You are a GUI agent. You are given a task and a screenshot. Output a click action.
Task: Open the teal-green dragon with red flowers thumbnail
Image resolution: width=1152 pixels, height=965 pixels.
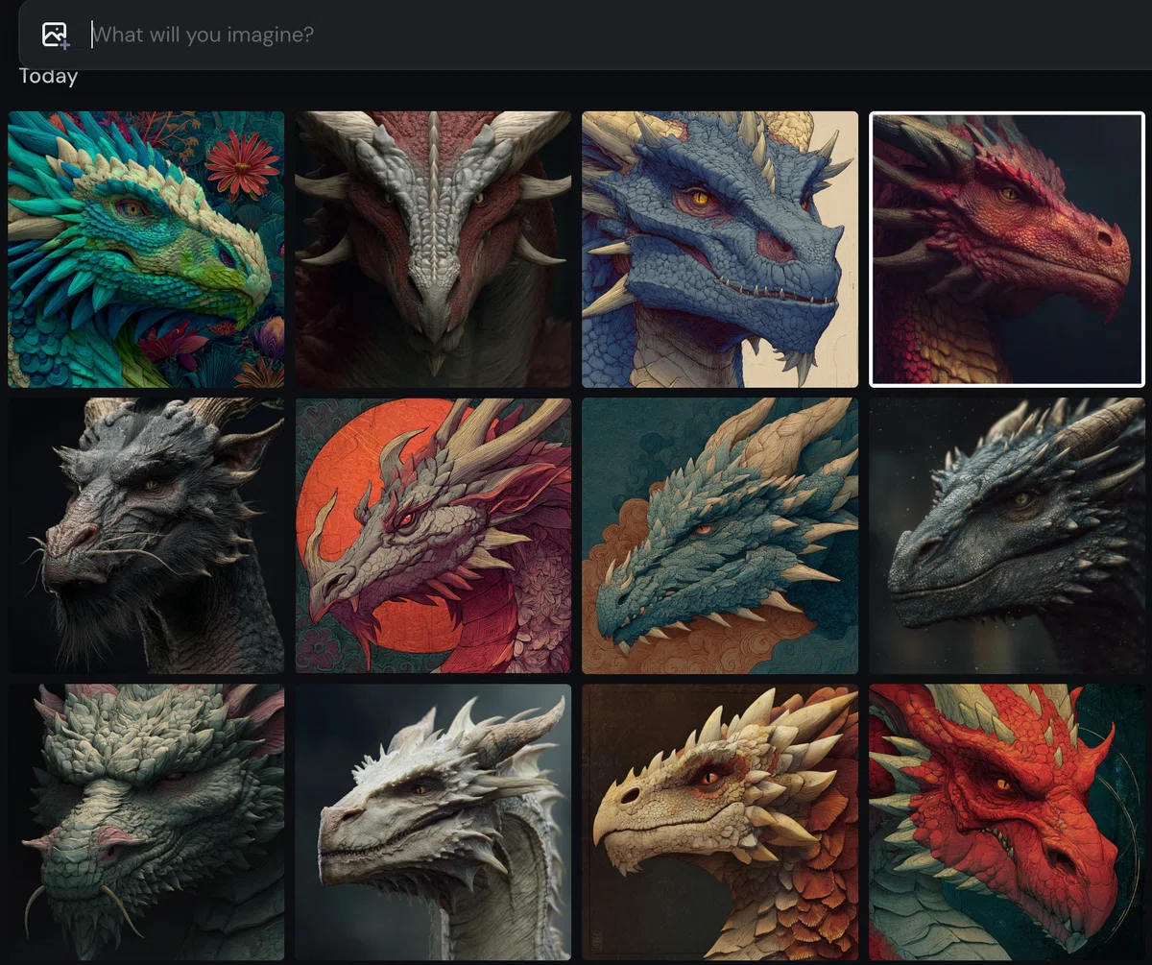[x=146, y=250]
